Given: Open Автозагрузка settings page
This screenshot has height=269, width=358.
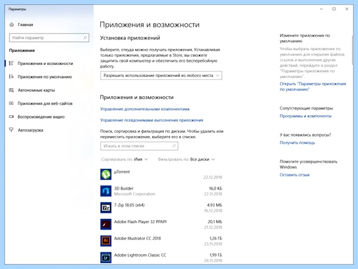Looking at the screenshot, I should (49, 130).
